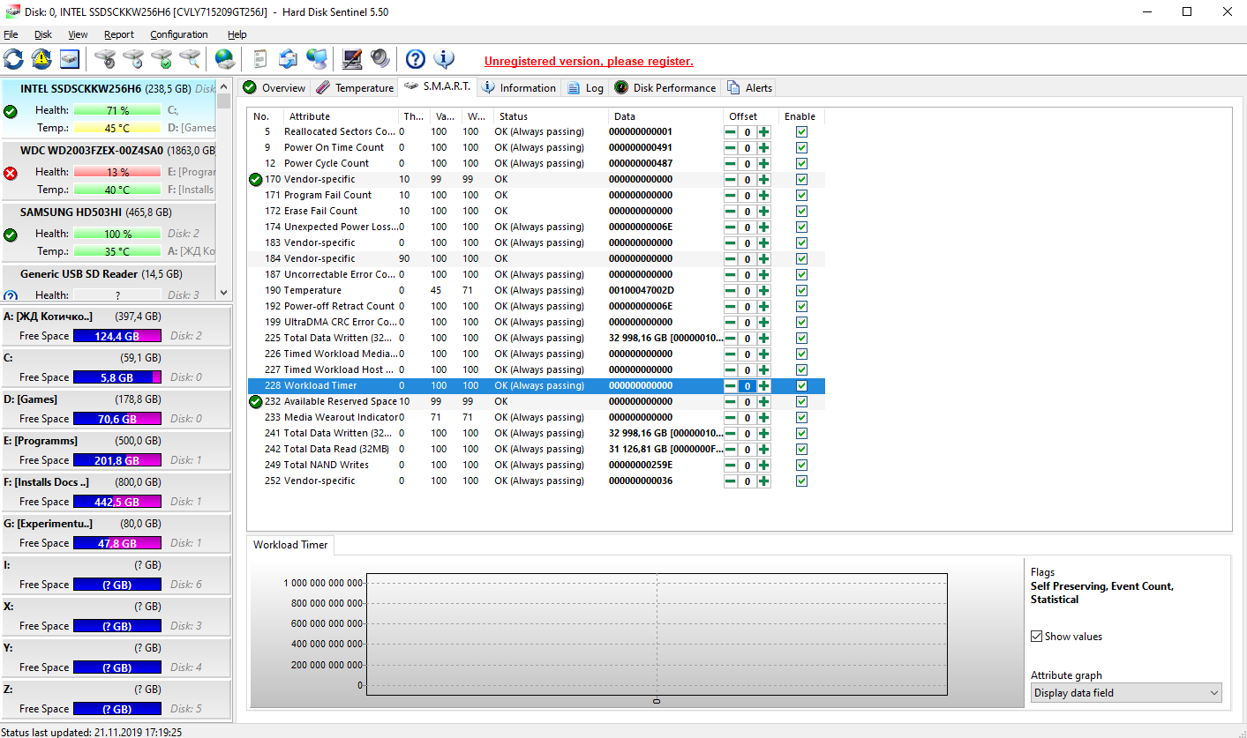Viewport: 1247px width, 738px height.
Task: Click the toolbar disk icon with clock
Action: [133, 59]
